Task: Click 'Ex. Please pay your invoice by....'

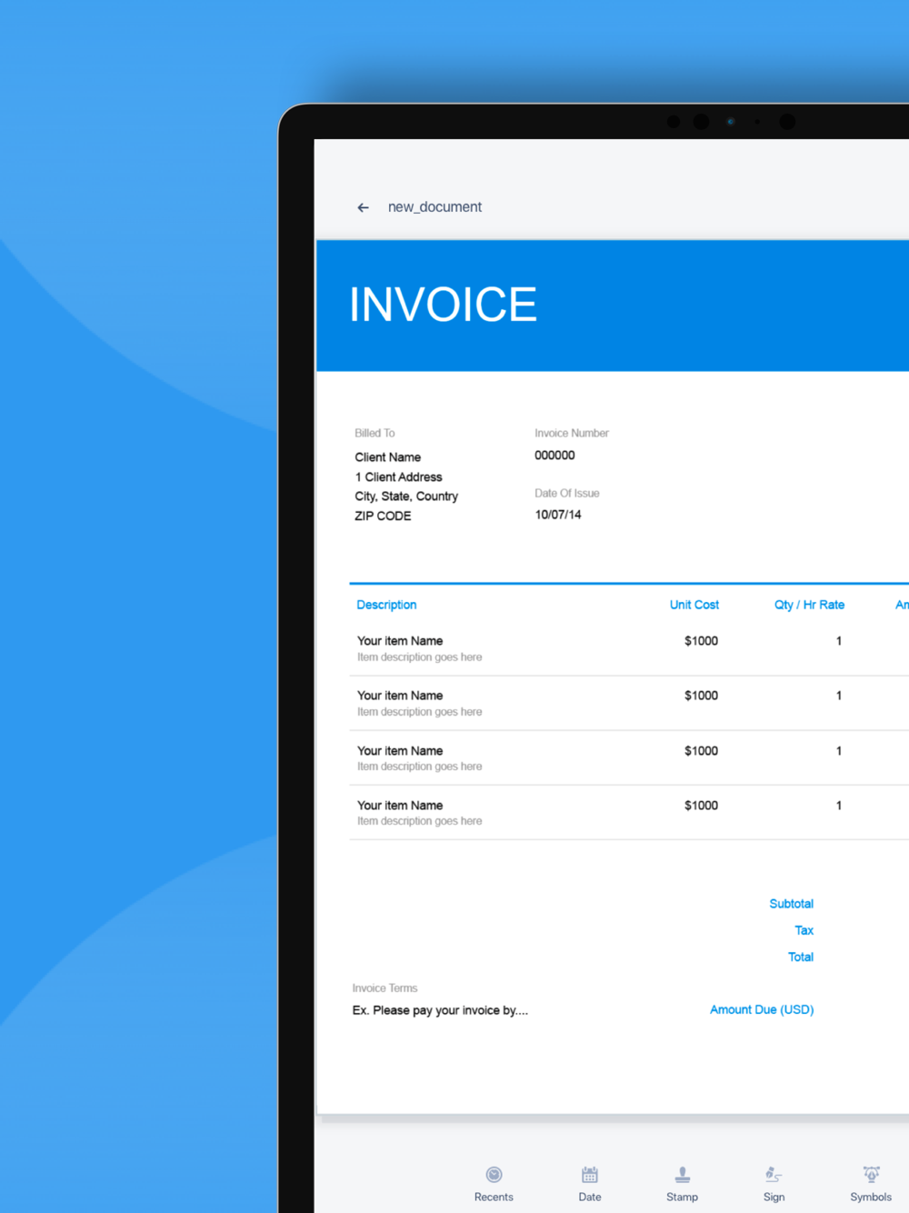Action: 440,1010
